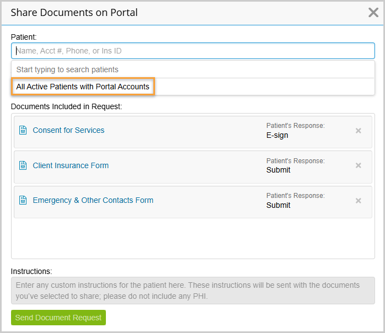This screenshot has width=385, height=333.
Task: Open the Consent for Services document link
Action: coord(68,130)
